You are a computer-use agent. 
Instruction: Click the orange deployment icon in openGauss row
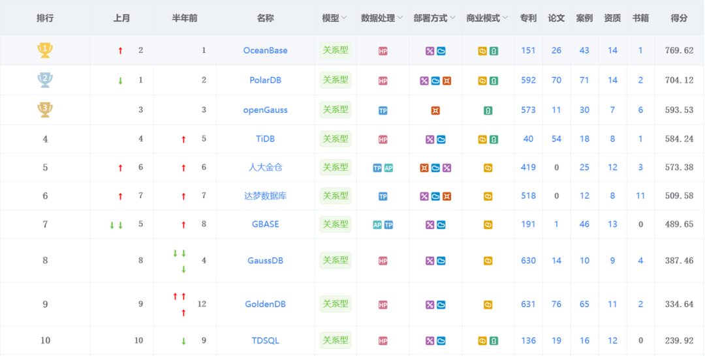pos(435,110)
